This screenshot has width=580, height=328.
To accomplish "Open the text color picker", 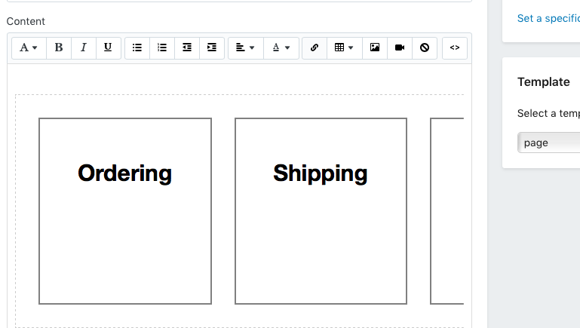I will (x=281, y=48).
